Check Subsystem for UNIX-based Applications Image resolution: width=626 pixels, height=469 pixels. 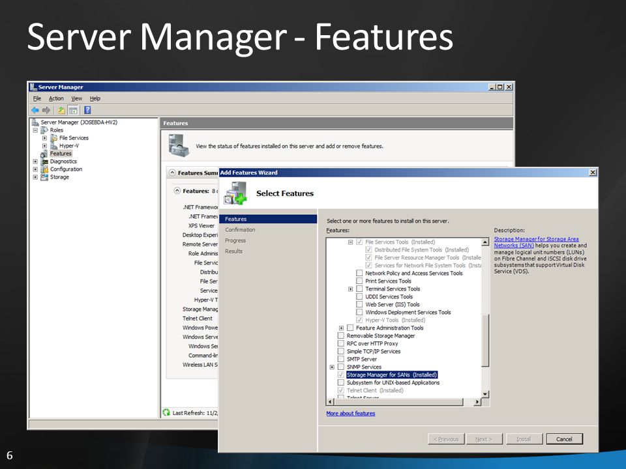pyautogui.click(x=341, y=382)
